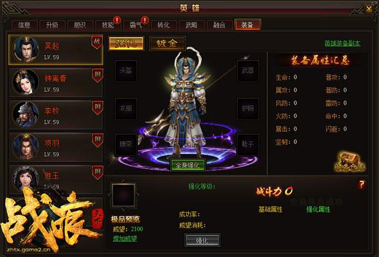Click the 极品预览 item preview slot
The image size is (379, 257).
tap(123, 195)
